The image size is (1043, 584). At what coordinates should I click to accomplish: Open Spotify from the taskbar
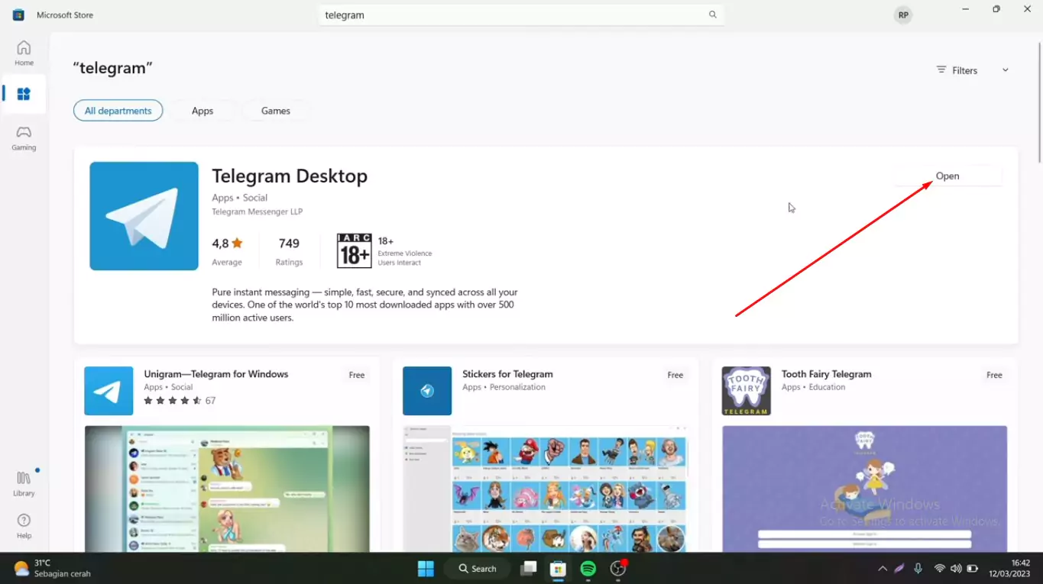pyautogui.click(x=588, y=569)
